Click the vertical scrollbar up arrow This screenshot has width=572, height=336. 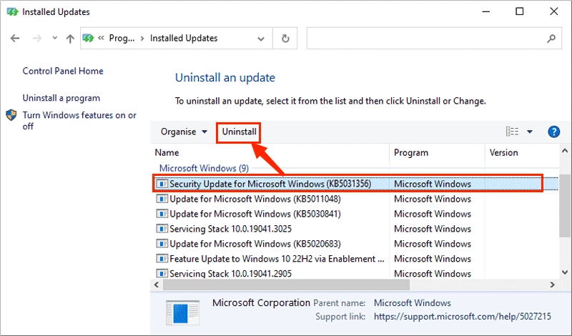[x=565, y=151]
